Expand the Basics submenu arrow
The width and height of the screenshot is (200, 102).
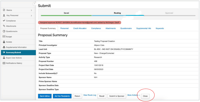coord(31,10)
